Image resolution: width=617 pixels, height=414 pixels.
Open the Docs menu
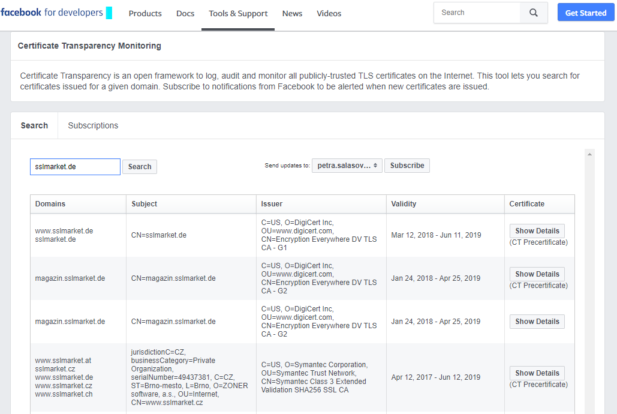pos(185,13)
